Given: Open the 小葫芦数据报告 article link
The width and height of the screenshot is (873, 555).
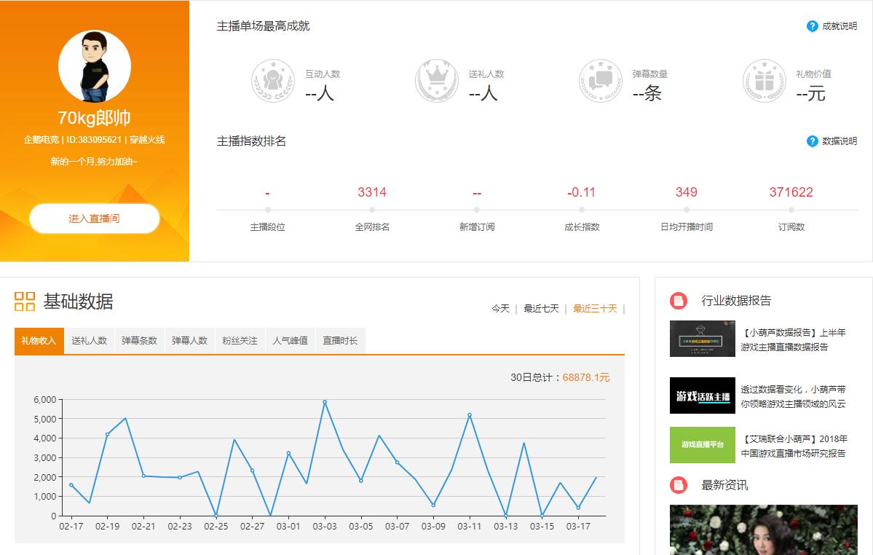Looking at the screenshot, I should pos(794,339).
